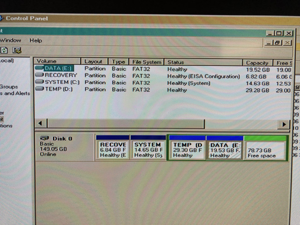The height and width of the screenshot is (225, 300).
Task: Sort by the Capacity column header
Action: [x=258, y=63]
